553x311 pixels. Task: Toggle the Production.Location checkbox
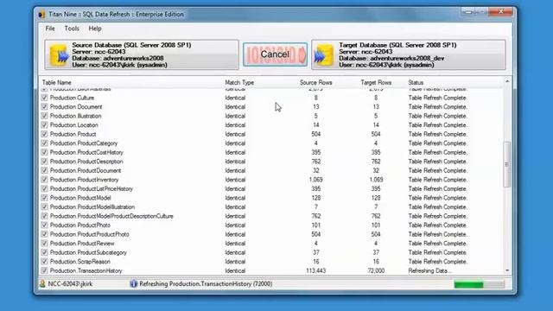[44, 125]
